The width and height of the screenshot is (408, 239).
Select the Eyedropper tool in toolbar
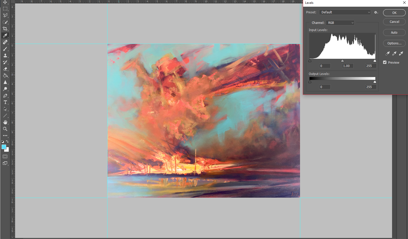5,35
